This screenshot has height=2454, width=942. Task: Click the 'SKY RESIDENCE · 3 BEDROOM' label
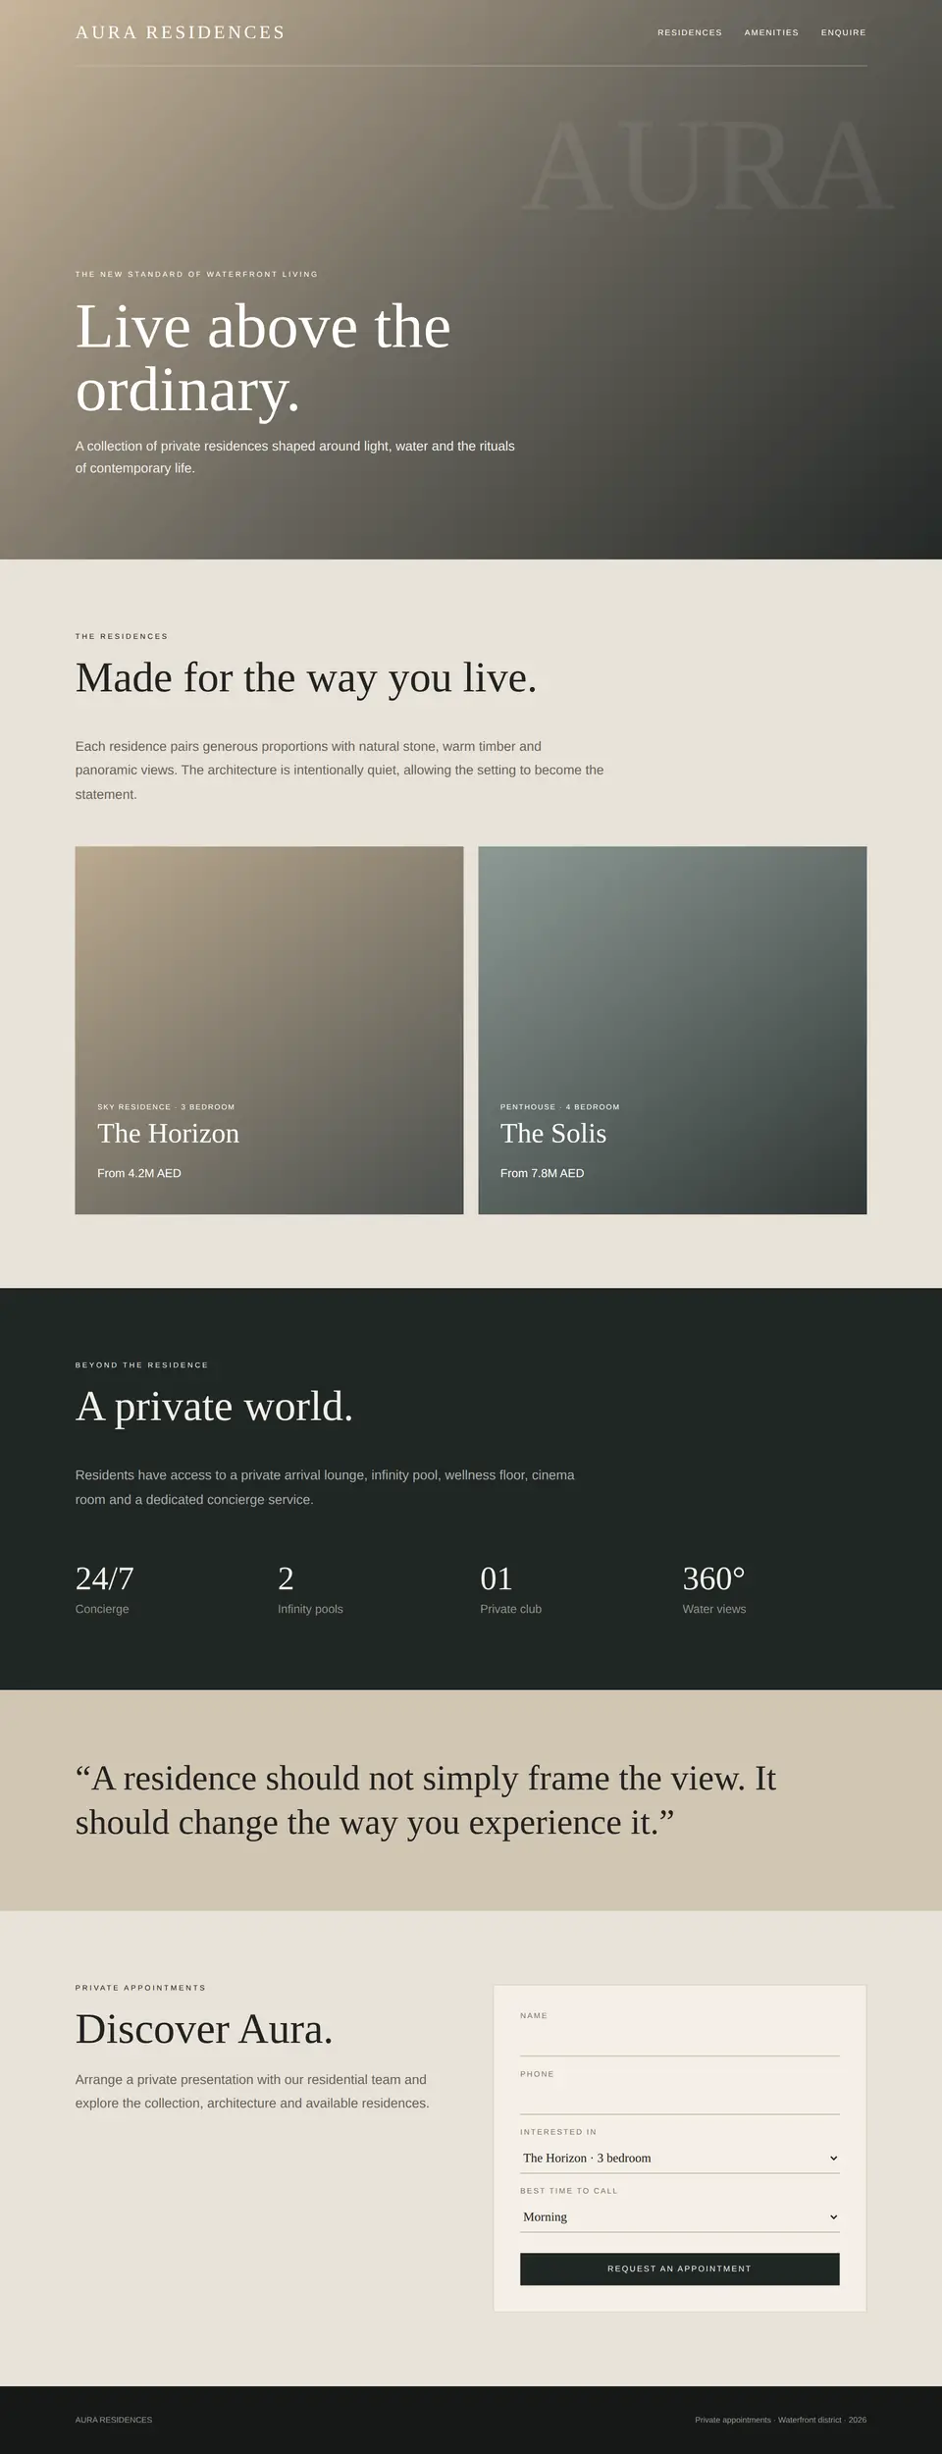[166, 1106]
